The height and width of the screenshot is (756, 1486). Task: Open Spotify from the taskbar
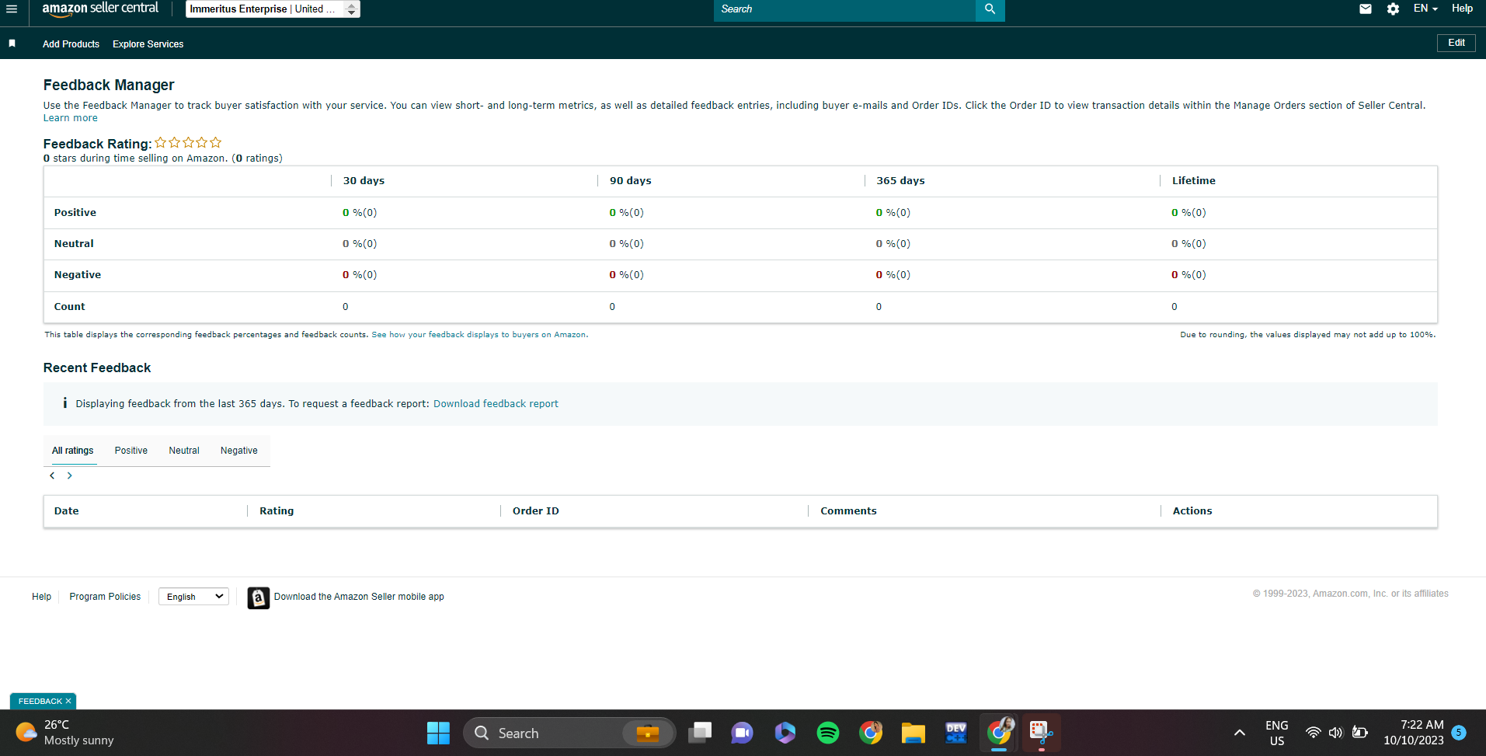click(828, 733)
